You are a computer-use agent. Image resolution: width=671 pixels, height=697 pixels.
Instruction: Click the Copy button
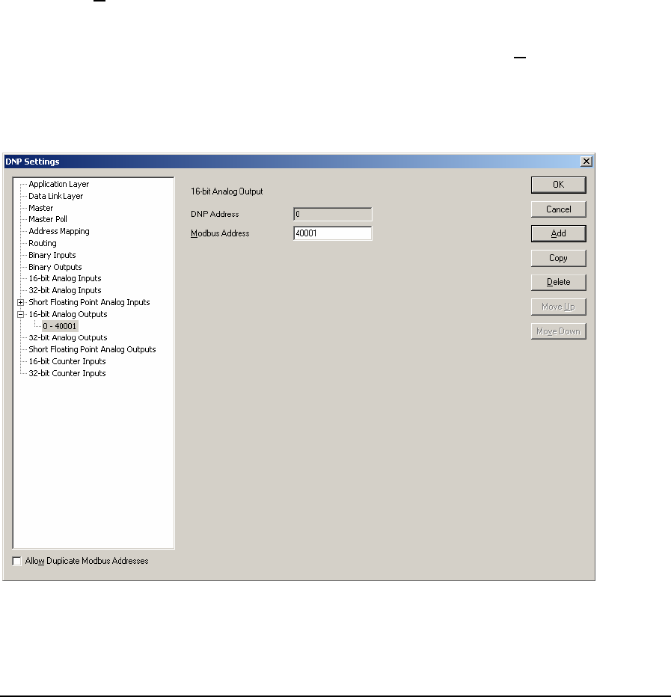[x=559, y=258]
